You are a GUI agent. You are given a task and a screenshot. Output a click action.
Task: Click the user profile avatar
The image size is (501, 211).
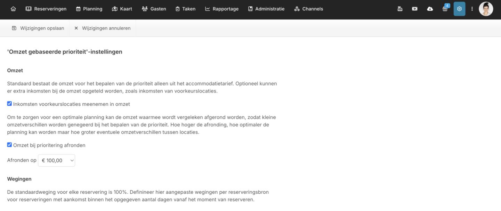486,9
